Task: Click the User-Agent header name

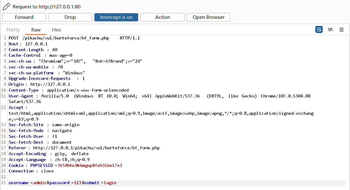Action: [20, 96]
